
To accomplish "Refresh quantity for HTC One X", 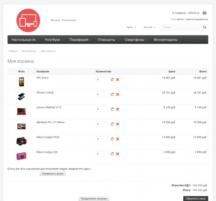I will [112, 79].
